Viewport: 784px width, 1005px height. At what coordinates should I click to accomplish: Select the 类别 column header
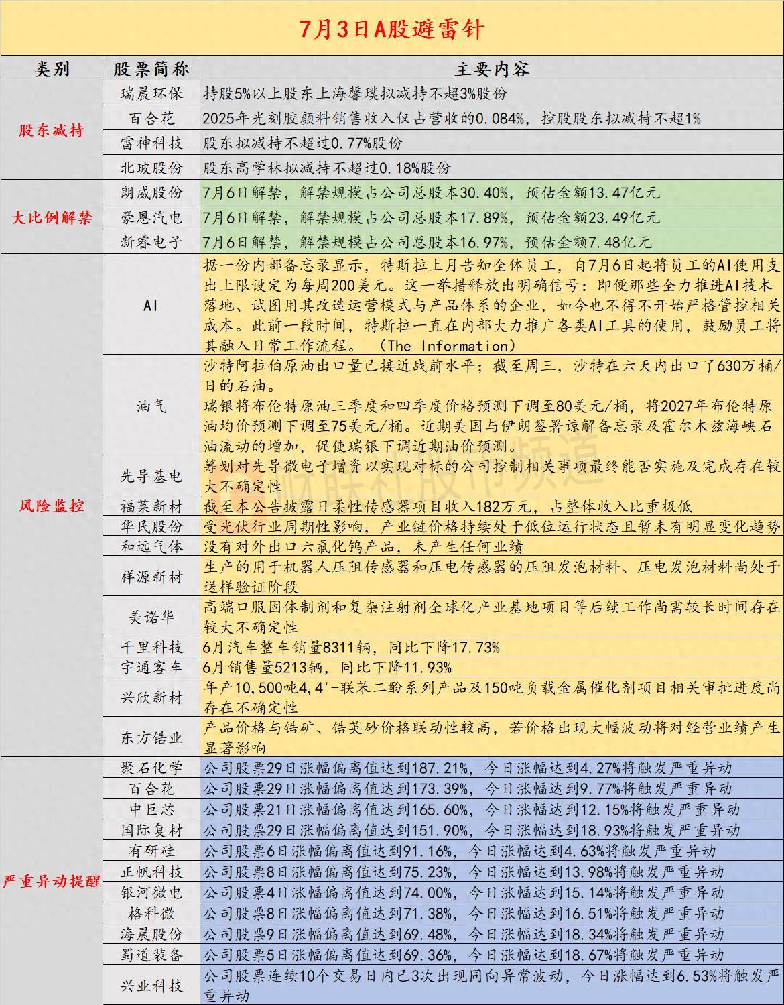coord(52,68)
